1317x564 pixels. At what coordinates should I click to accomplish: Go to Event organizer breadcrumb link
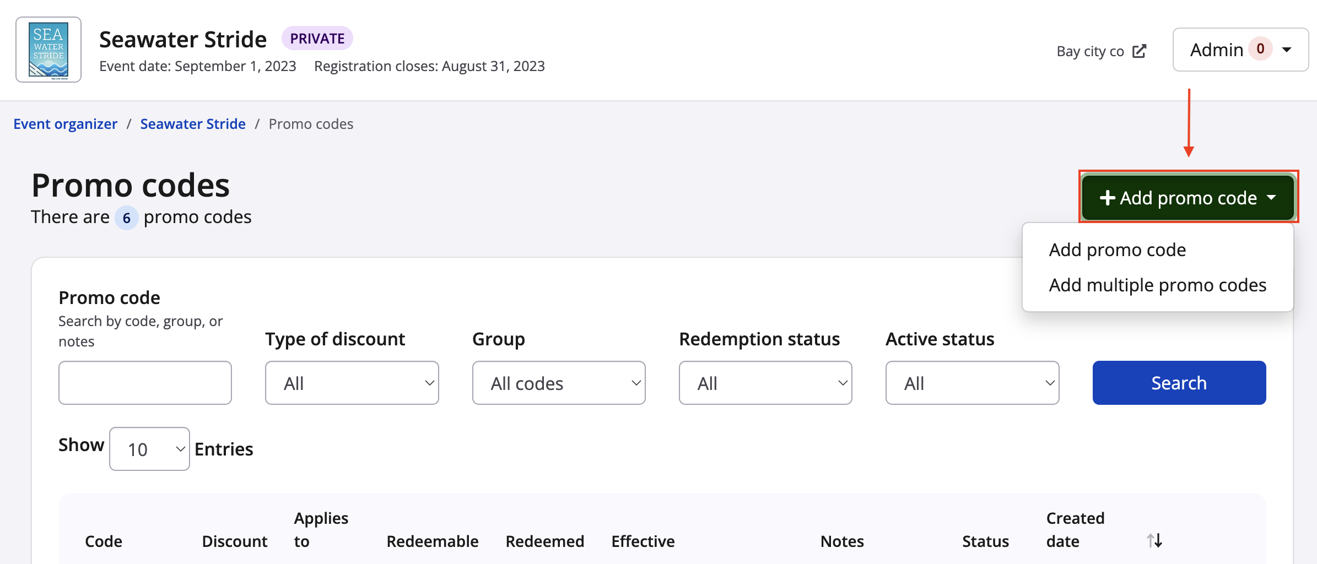pos(65,124)
